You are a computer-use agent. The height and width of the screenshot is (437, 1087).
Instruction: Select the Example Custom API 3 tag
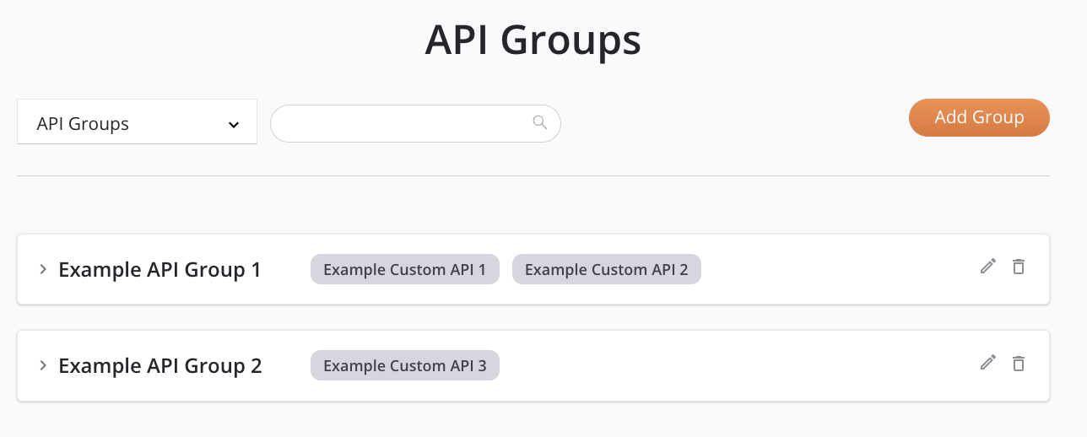pyautogui.click(x=405, y=366)
